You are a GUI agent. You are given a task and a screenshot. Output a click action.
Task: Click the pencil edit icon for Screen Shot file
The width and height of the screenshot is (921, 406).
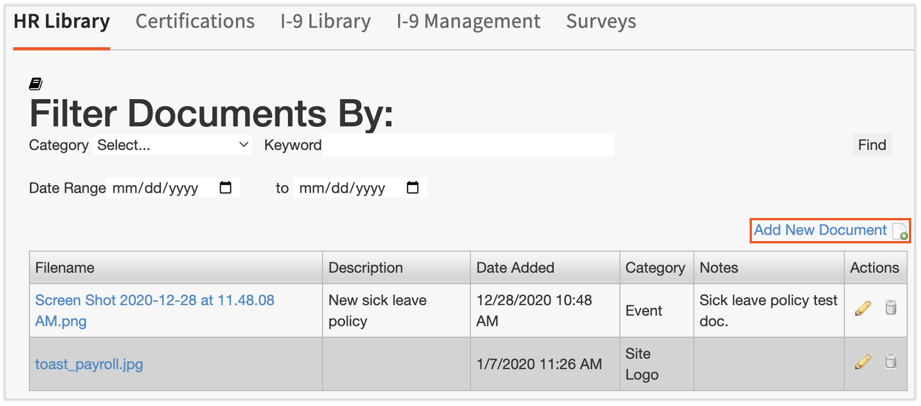863,309
